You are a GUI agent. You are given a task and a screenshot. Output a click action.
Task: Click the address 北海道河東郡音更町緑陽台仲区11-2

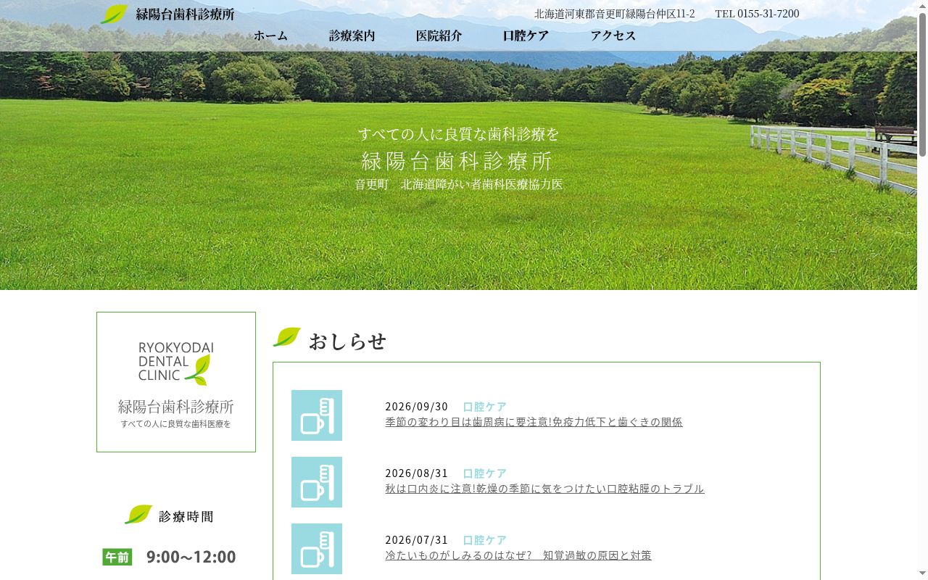[x=614, y=14]
